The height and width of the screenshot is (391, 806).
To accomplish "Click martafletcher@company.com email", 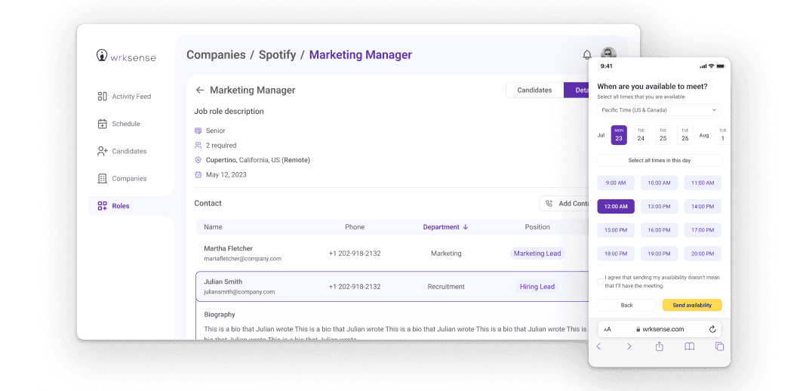I will [x=242, y=258].
